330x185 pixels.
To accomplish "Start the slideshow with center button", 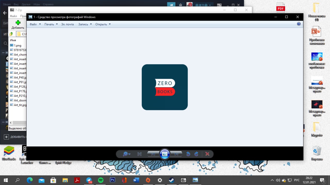I will pos(165,154).
